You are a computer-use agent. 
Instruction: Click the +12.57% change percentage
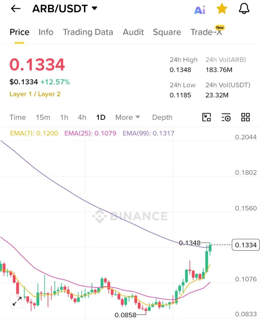(55, 82)
